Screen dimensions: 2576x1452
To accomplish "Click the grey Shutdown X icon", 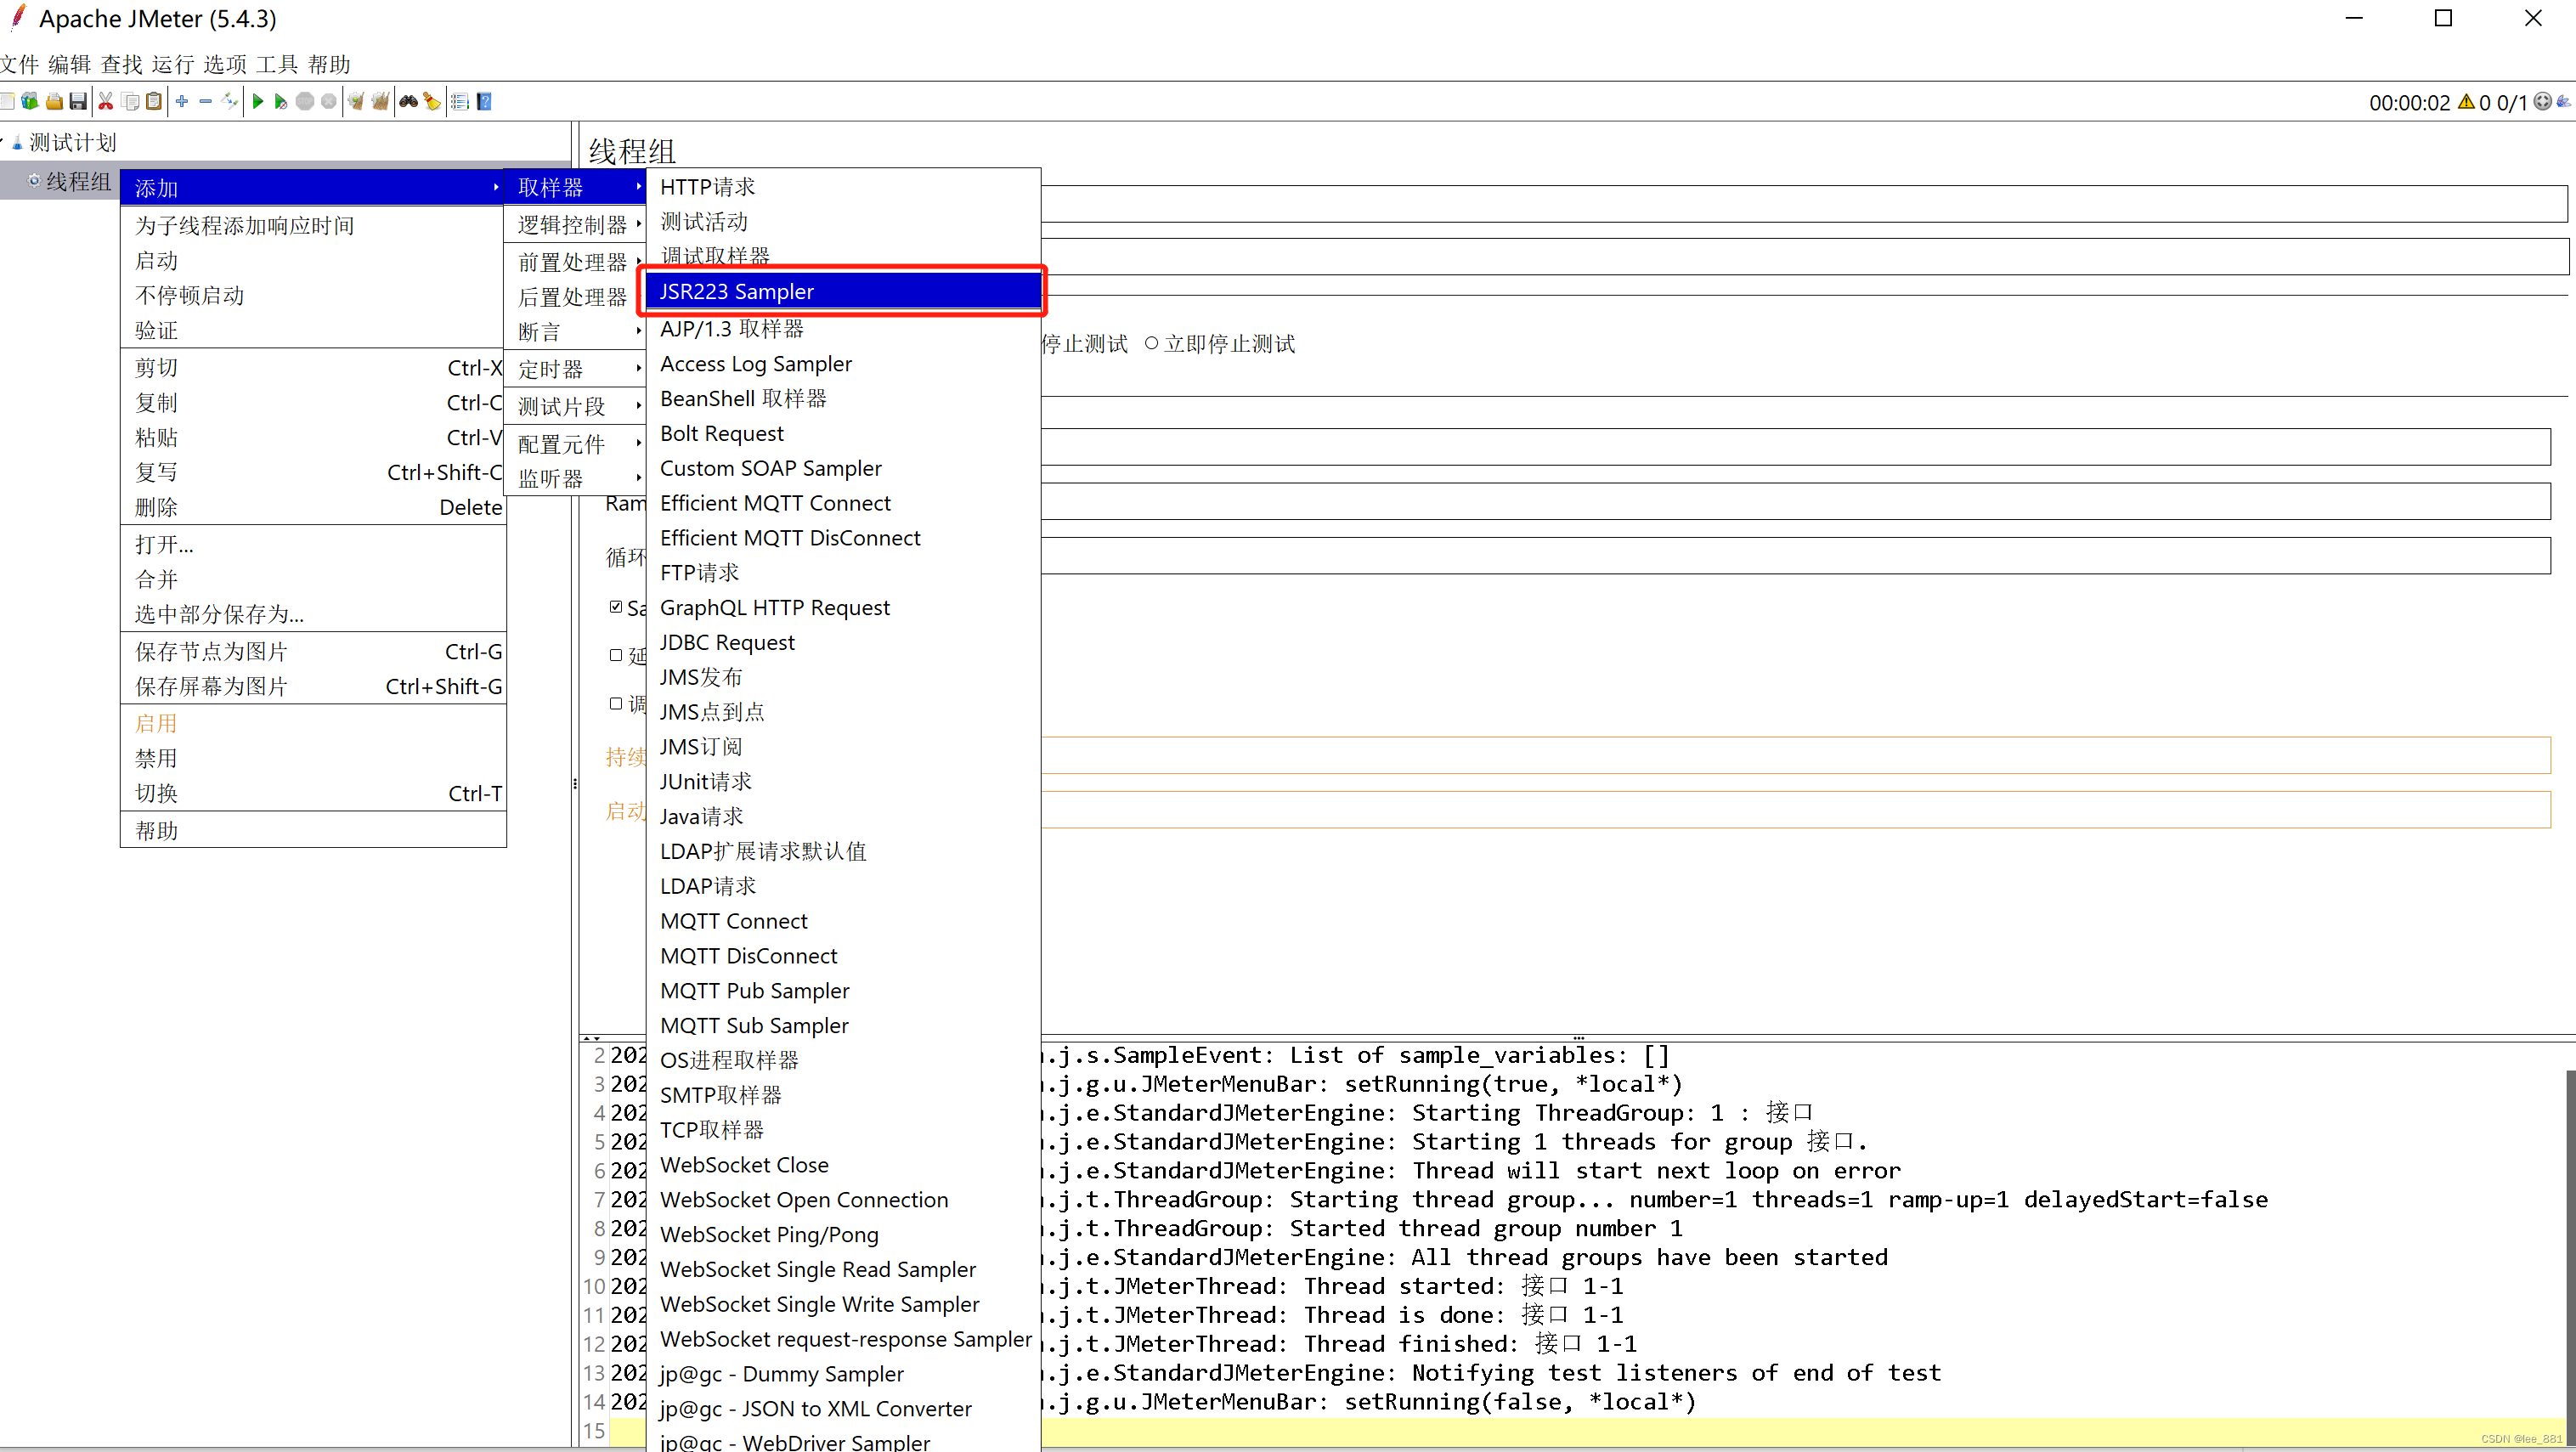I will [329, 101].
